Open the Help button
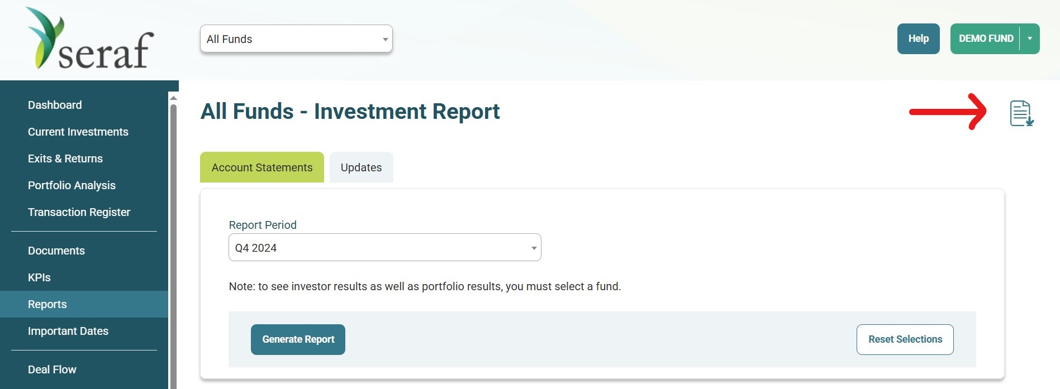The height and width of the screenshot is (389, 1060). (919, 39)
